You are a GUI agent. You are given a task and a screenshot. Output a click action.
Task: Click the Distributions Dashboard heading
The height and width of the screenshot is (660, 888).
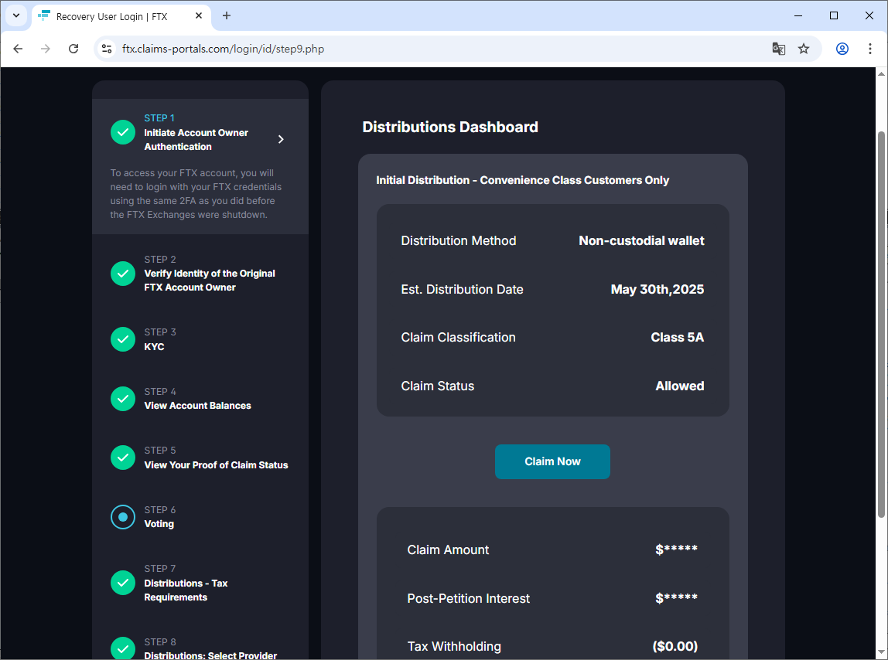click(450, 127)
